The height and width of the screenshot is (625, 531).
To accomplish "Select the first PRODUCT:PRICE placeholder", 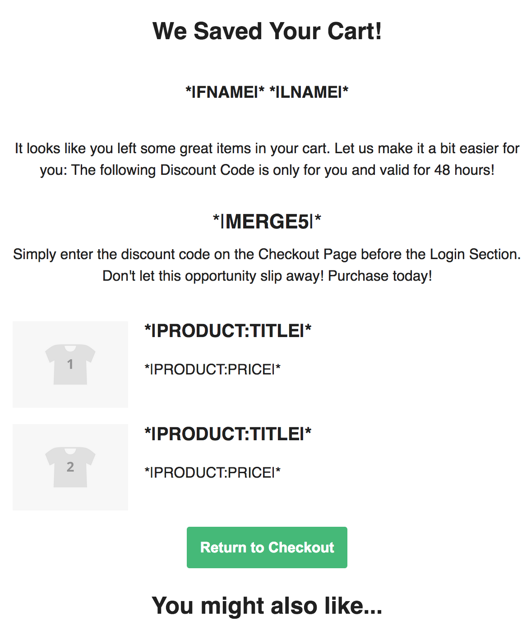I will coord(212,370).
